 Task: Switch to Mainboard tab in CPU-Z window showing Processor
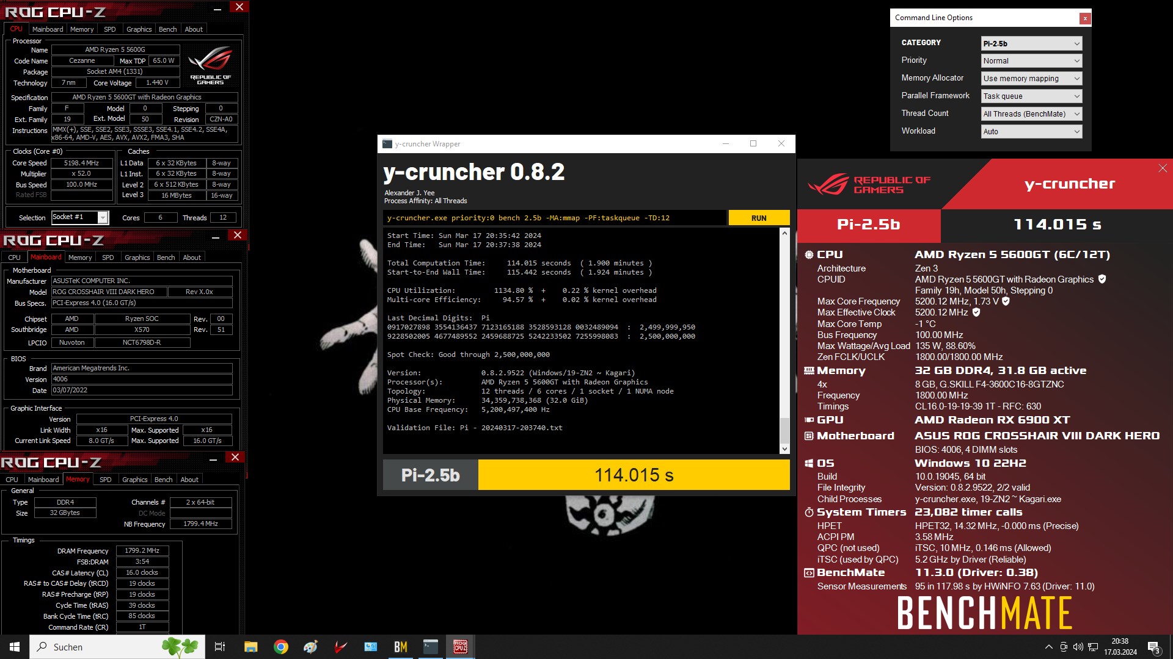tap(48, 29)
